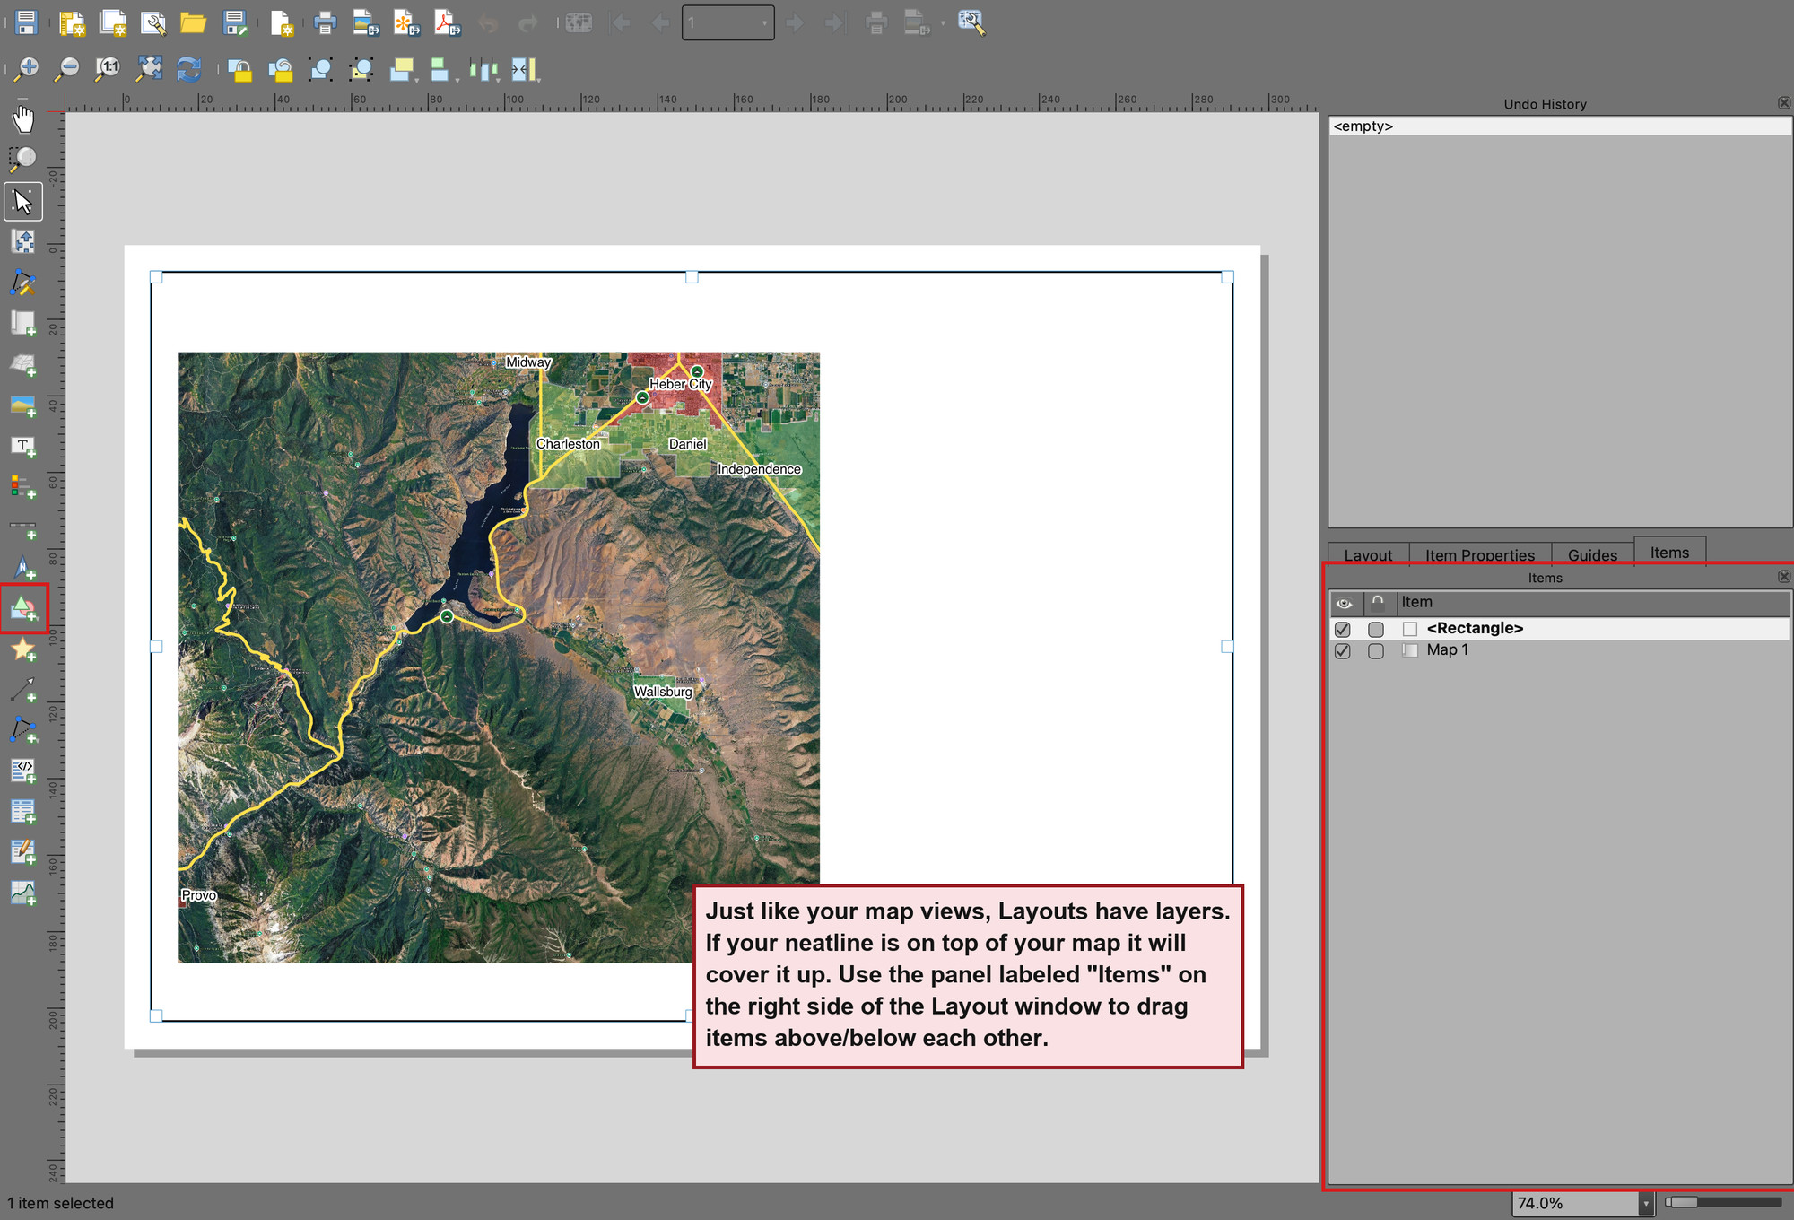Click the Group Items icon
The image size is (1794, 1220).
pyautogui.click(x=320, y=69)
